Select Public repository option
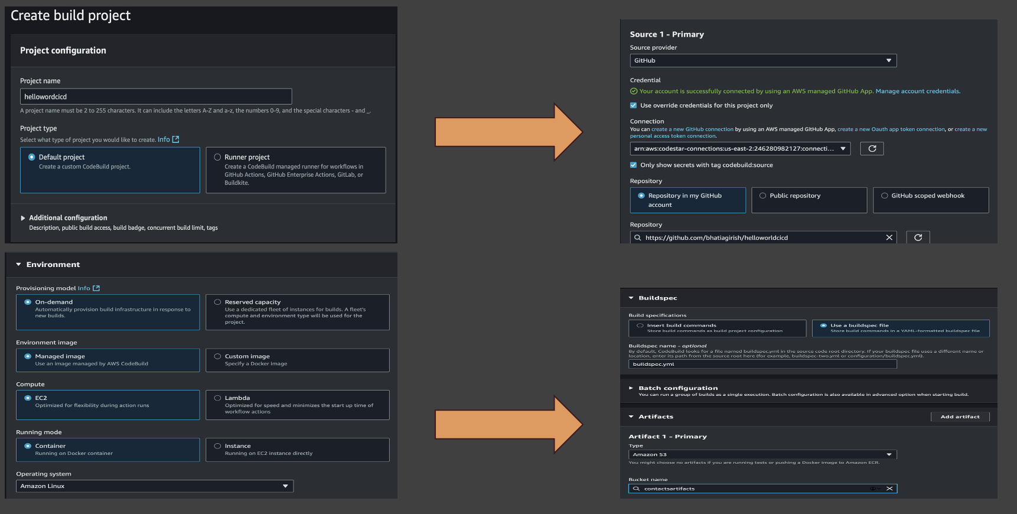Image resolution: width=1017 pixels, height=514 pixels. (809, 200)
